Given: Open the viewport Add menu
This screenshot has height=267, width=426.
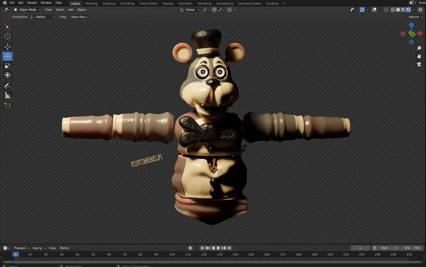Looking at the screenshot, I should coord(71,10).
